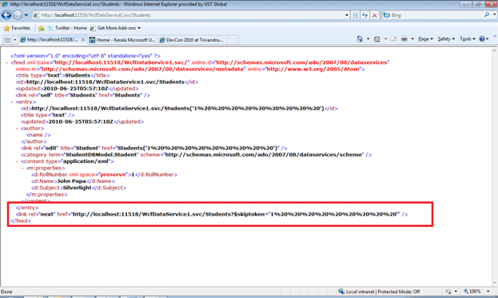Refresh the page with the refresh icon
498x298 pixels.
(365, 15)
